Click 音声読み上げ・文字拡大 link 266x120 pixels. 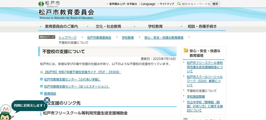(123, 4)
